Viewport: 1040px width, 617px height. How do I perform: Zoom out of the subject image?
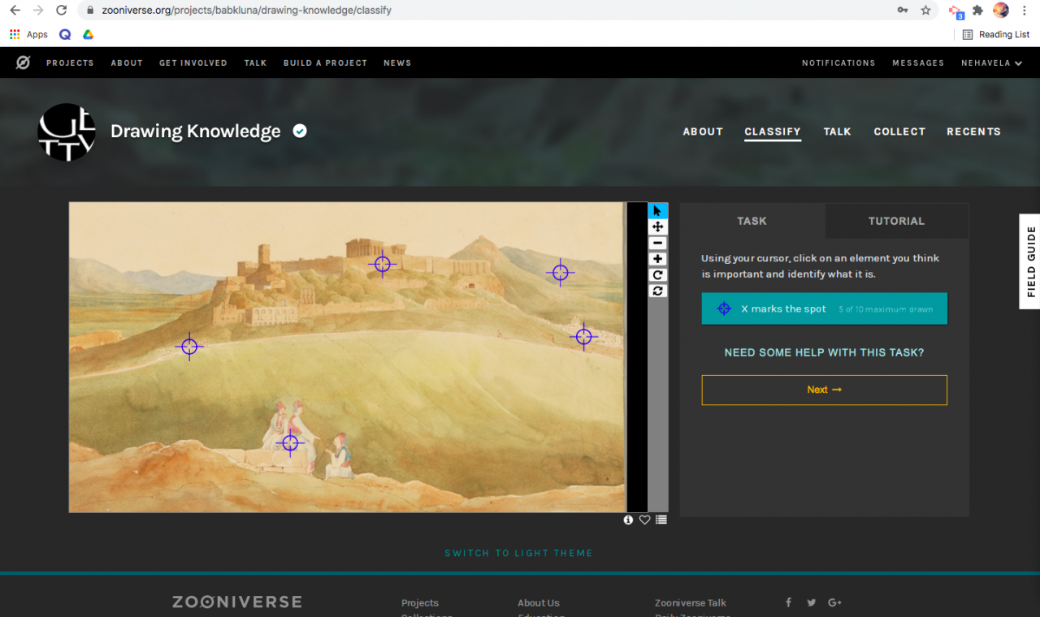point(658,244)
